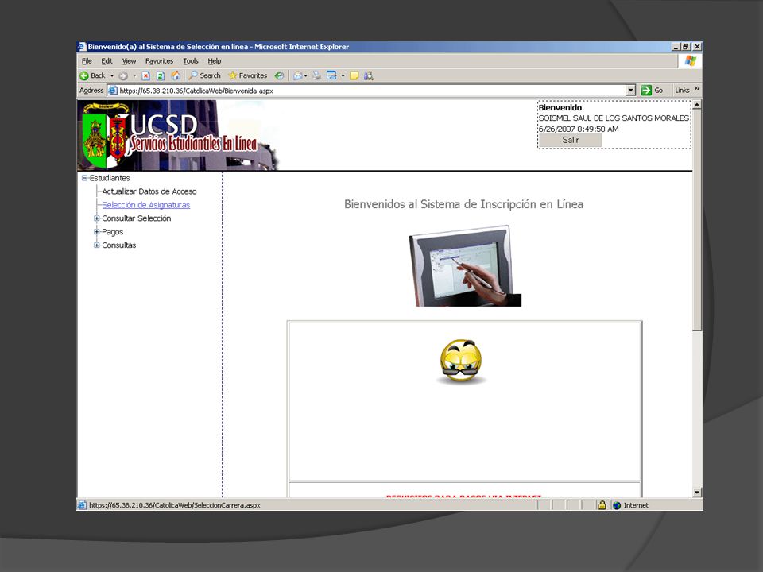Open the Tools menu

[190, 61]
